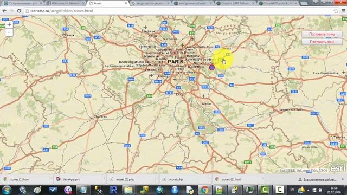This screenshot has height=195, width=347.
Task: Switch to 'SimpleFillSymbol' tab
Action: click(x=278, y=3)
